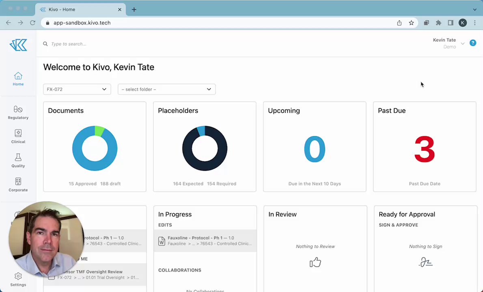Image resolution: width=483 pixels, height=292 pixels.
Task: Open a new browser tab
Action: (134, 9)
